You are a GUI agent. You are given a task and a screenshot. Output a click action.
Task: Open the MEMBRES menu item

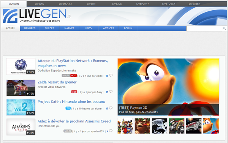(x=30, y=29)
